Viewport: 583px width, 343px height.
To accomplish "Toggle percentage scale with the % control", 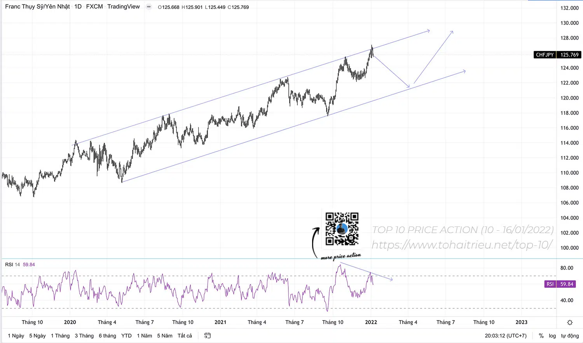I will tap(541, 336).
